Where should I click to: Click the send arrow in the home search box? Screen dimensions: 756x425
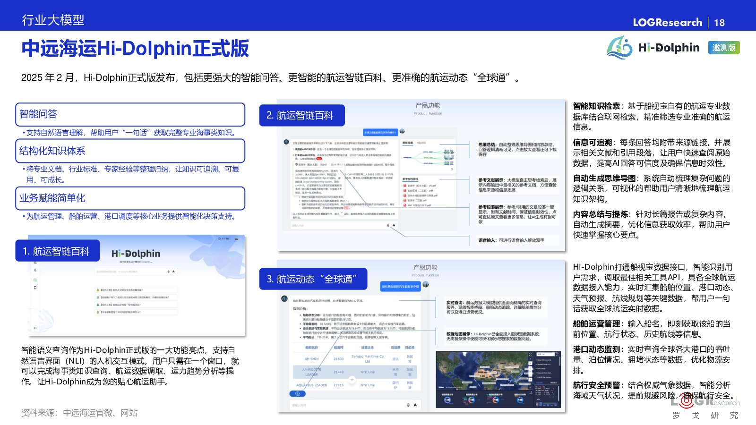tap(173, 272)
